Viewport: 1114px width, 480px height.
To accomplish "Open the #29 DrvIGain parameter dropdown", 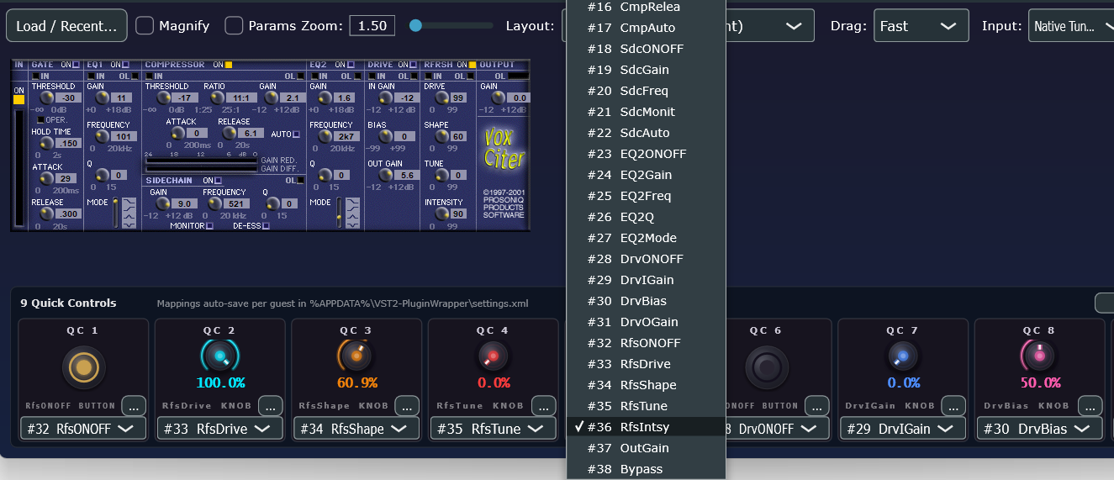I will (903, 429).
